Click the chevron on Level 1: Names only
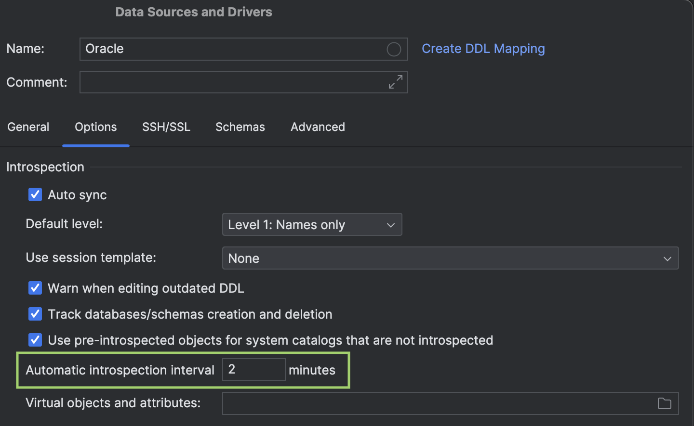Viewport: 694px width, 426px height. click(x=390, y=224)
